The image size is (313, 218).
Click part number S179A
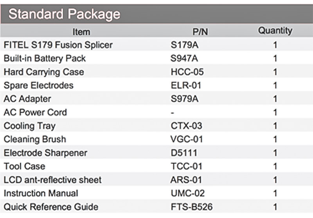(184, 45)
